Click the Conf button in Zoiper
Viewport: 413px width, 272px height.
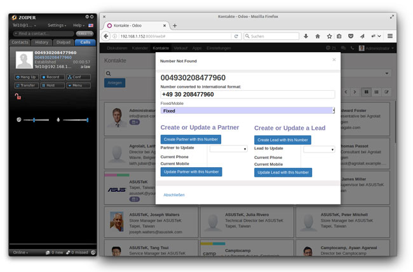(78, 77)
